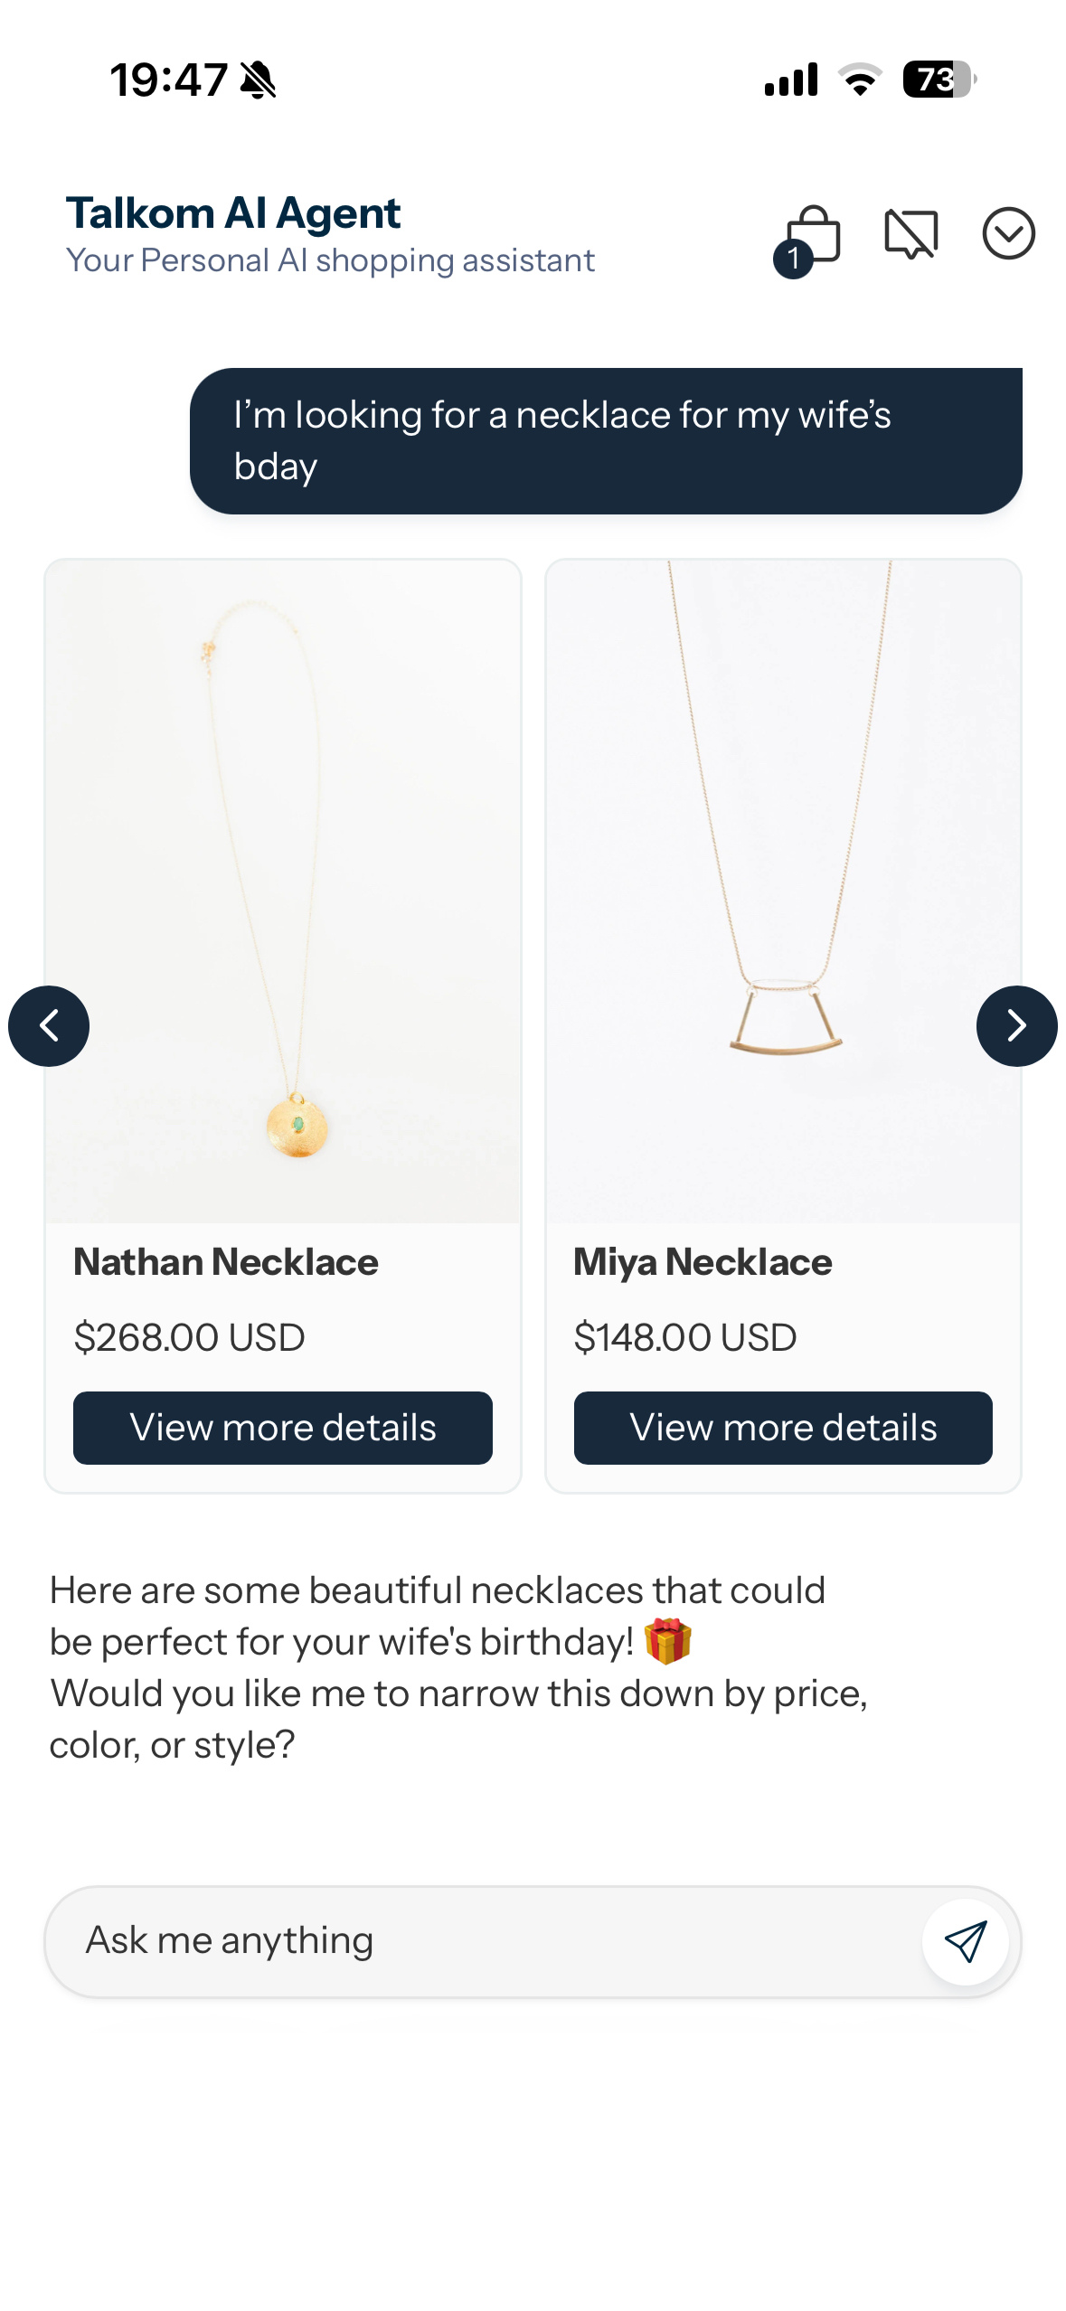Tap the battery indicator in status bar
1066x2311 pixels.
[x=939, y=80]
